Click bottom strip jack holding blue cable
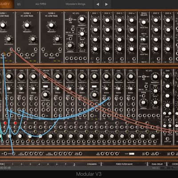This screenshot has width=178, height=178. pyautogui.click(x=13, y=154)
